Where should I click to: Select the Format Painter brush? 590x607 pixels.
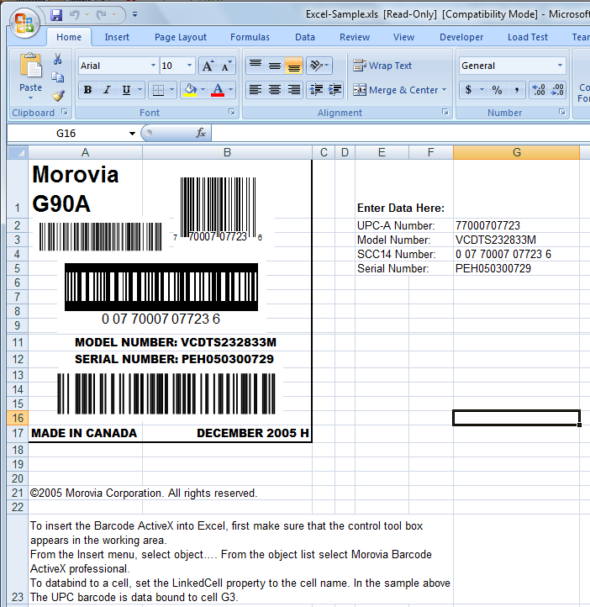coord(58,96)
